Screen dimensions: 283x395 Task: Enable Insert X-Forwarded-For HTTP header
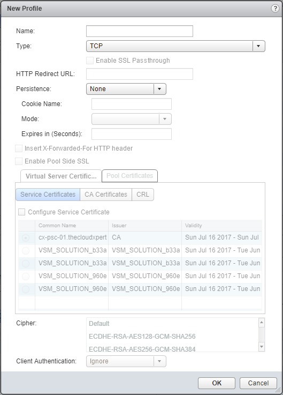[x=19, y=148]
